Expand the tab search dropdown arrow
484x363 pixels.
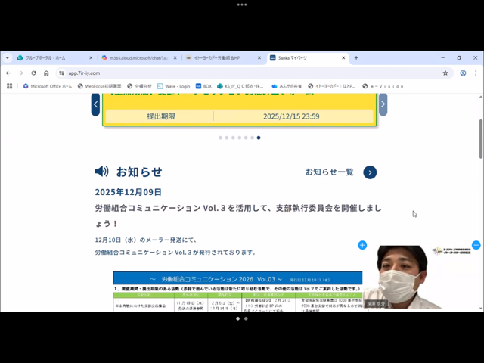[8, 57]
